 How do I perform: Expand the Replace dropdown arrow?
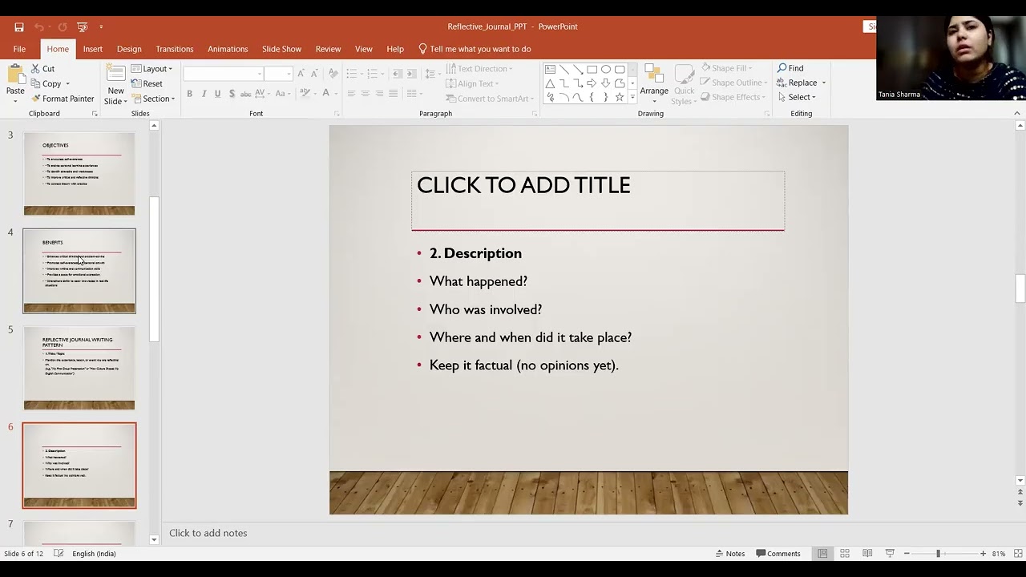click(x=823, y=83)
